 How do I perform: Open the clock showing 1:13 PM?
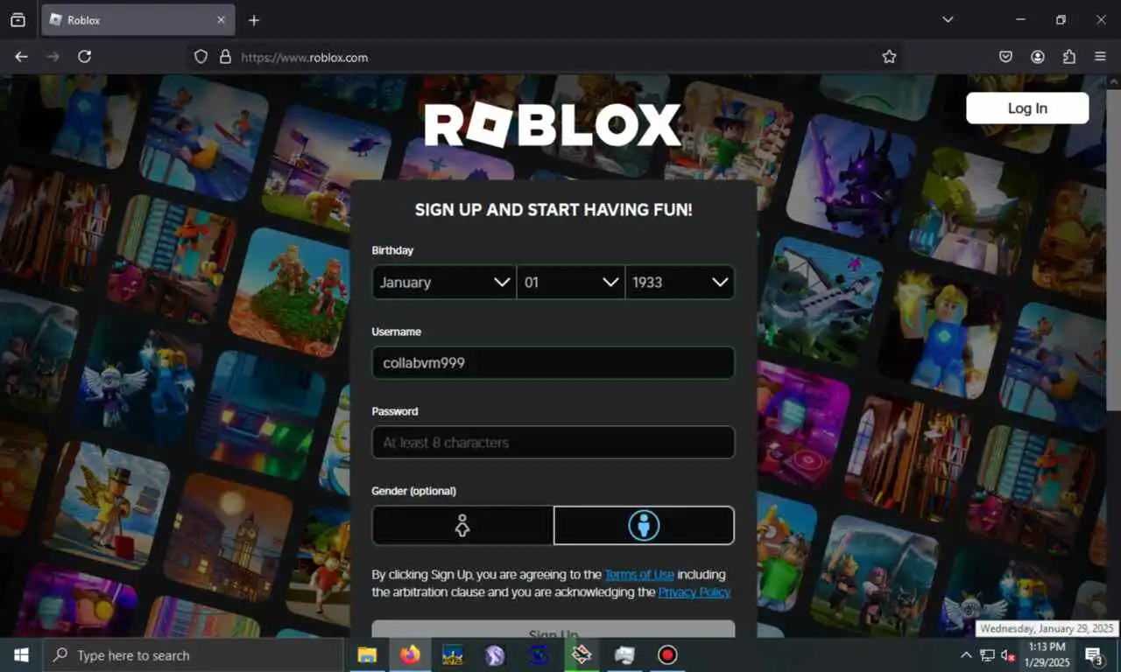tap(1047, 654)
